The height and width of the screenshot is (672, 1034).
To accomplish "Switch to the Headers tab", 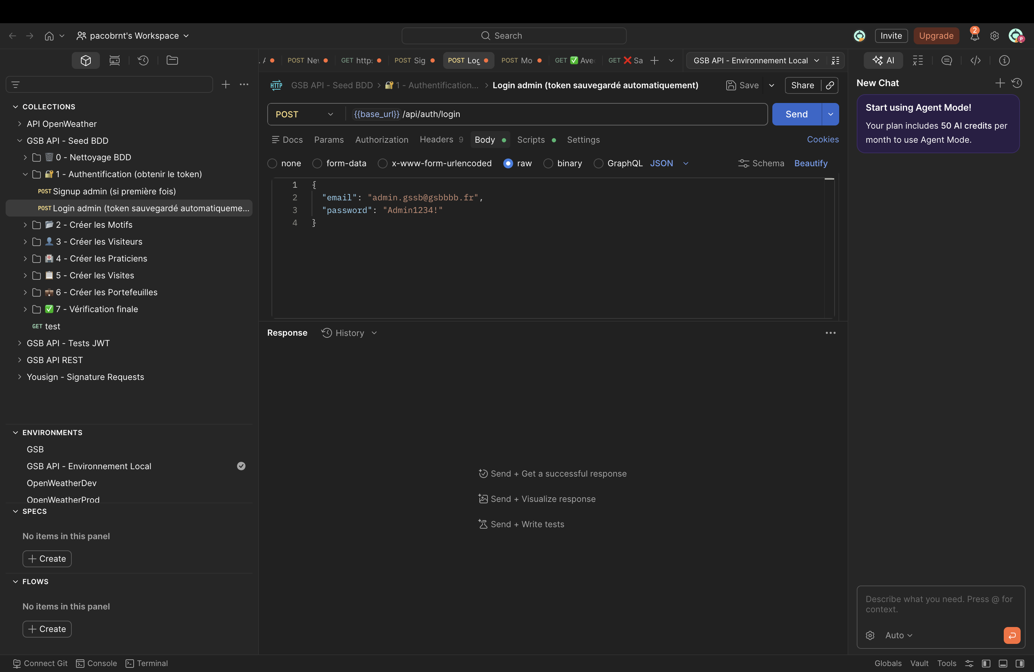I will click(x=441, y=140).
